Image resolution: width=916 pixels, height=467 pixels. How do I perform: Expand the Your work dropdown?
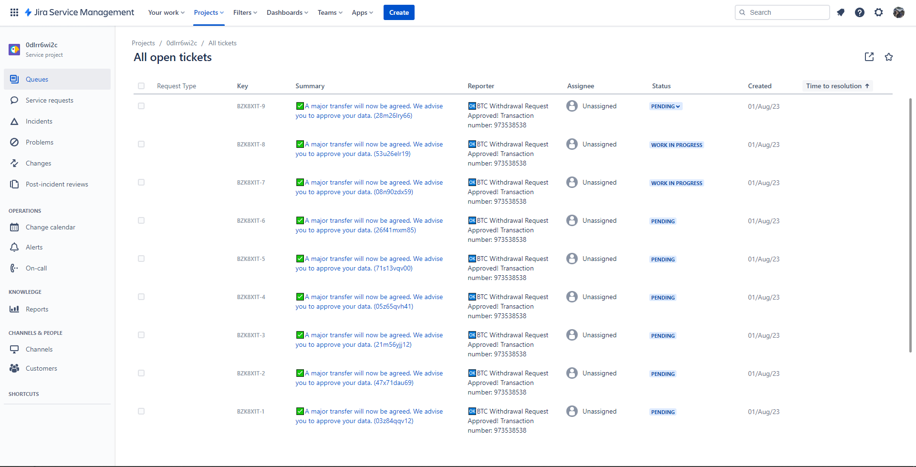(167, 12)
